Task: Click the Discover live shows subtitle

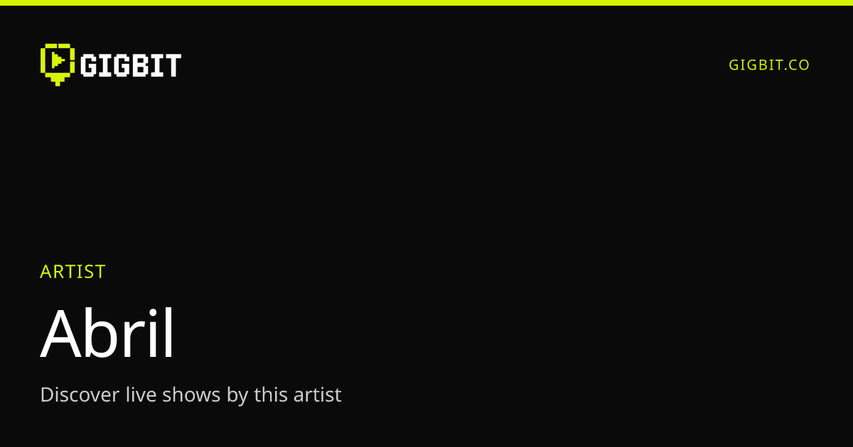Action: 191,394
